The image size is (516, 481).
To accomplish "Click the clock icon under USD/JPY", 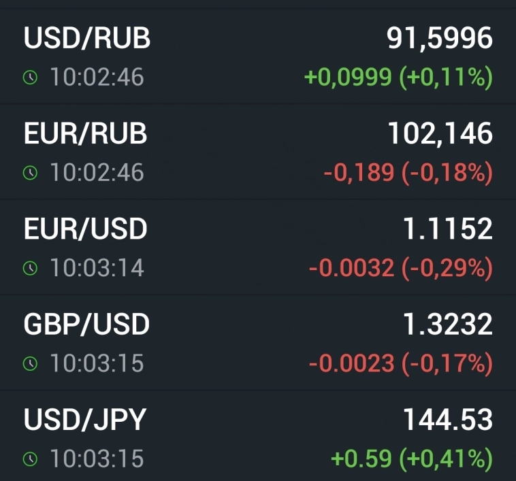I will [x=29, y=459].
